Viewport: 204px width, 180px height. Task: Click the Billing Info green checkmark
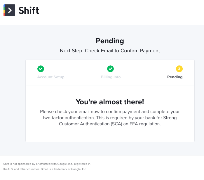pyautogui.click(x=110, y=69)
